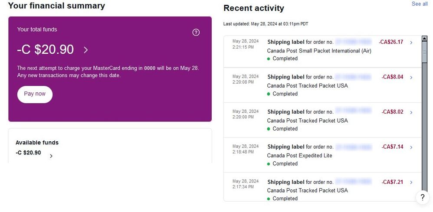This screenshot has width=433, height=212.
Task: Open details arrow for -CA$8.02 transaction
Action: click(411, 112)
